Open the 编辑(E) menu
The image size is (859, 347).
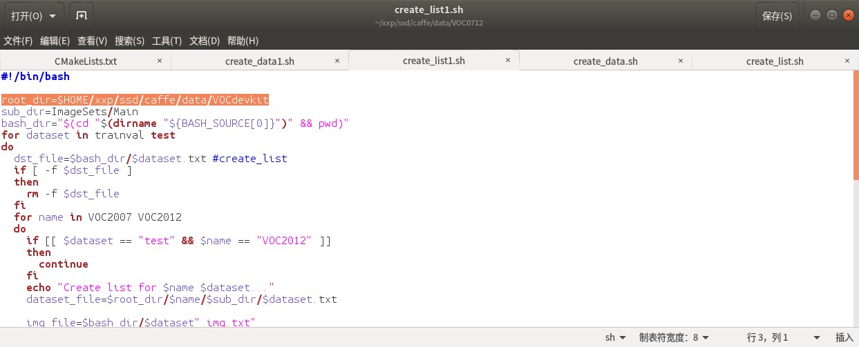(x=55, y=41)
